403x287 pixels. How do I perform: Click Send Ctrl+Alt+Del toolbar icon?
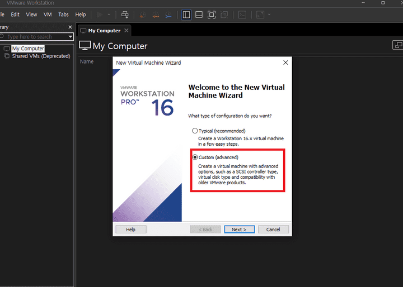tap(125, 15)
